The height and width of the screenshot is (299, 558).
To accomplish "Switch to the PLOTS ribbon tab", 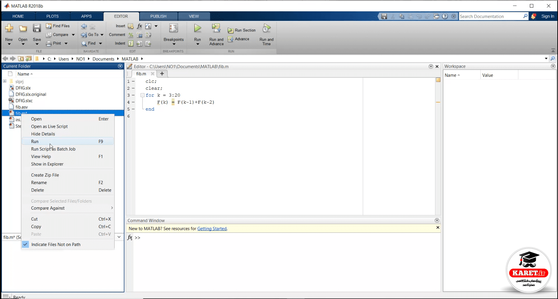I will [52, 16].
